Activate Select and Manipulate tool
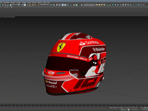Image resolution: width=148 pixels, height=111 pixels. pos(22,5)
